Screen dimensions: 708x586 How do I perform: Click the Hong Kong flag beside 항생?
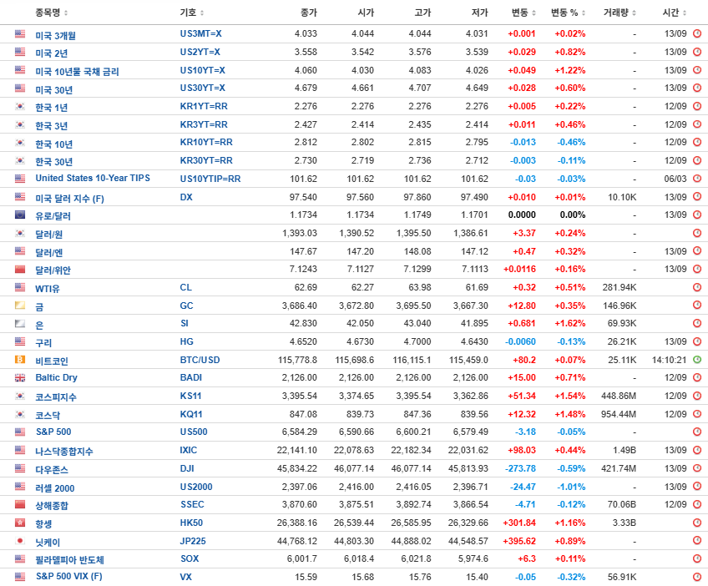(x=20, y=523)
